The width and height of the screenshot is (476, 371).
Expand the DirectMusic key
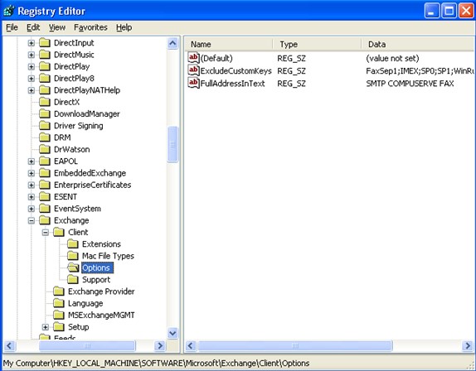31,55
